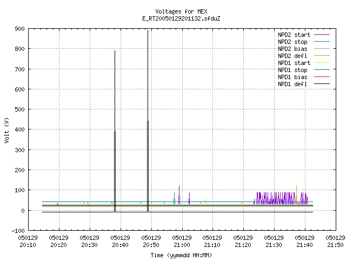The width and height of the screenshot is (346, 260).
Task: Click the red blip near 20:19
Action: (x=58, y=205)
